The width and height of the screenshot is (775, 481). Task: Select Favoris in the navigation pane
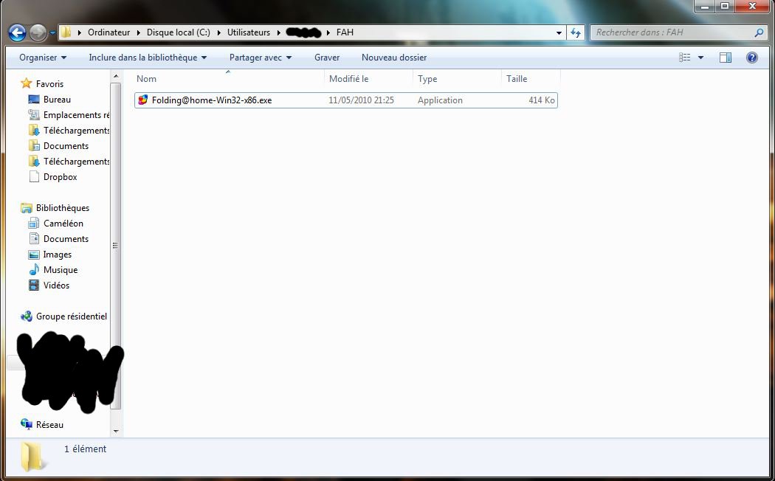click(49, 84)
